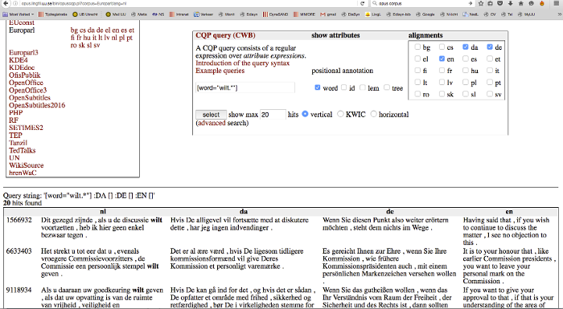
Task: Click the search go arrow in search box
Action: [x=471, y=3]
